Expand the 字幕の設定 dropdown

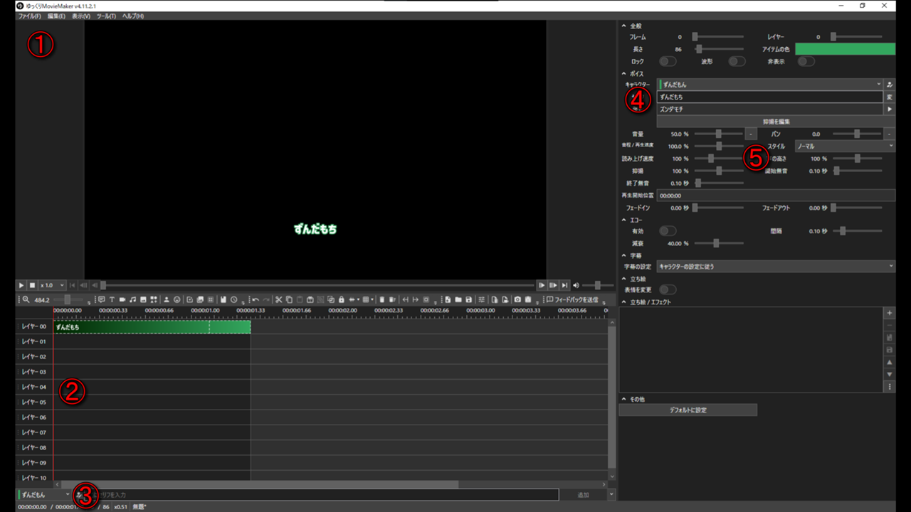click(775, 267)
